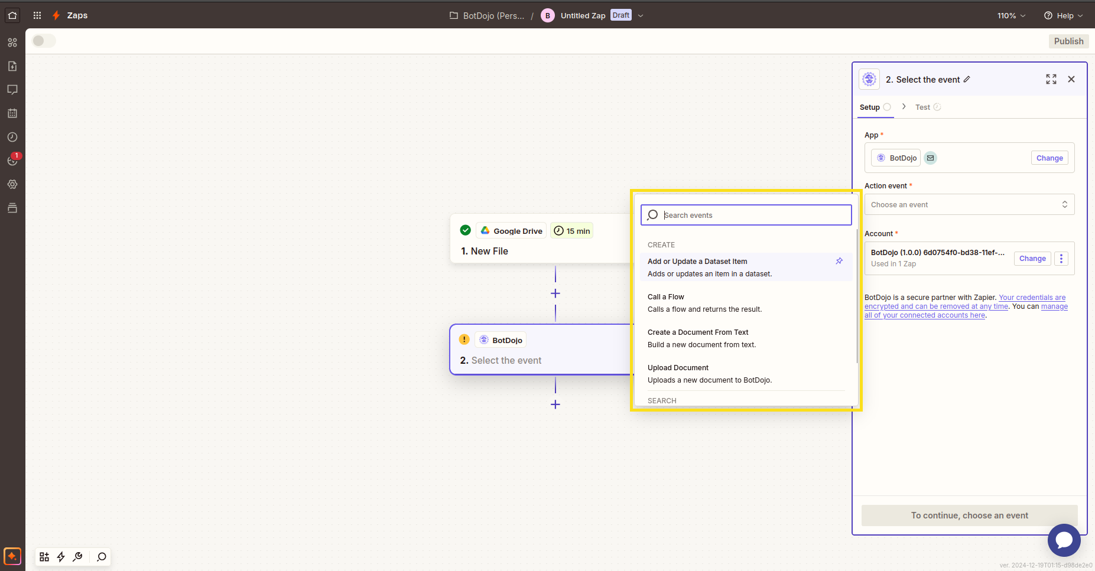This screenshot has width=1095, height=571.
Task: Open the file-with-bolt icon in sidebar
Action: point(12,66)
